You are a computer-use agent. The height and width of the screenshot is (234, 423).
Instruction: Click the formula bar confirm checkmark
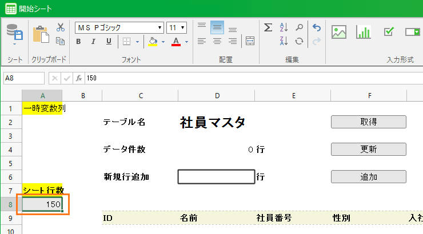[x=67, y=78]
